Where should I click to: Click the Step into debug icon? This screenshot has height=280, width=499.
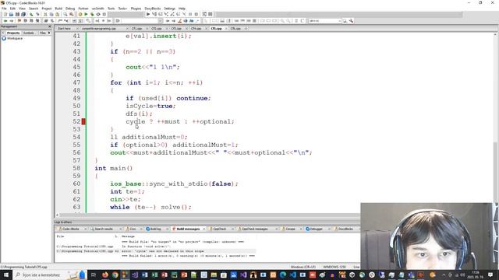pos(166,14)
